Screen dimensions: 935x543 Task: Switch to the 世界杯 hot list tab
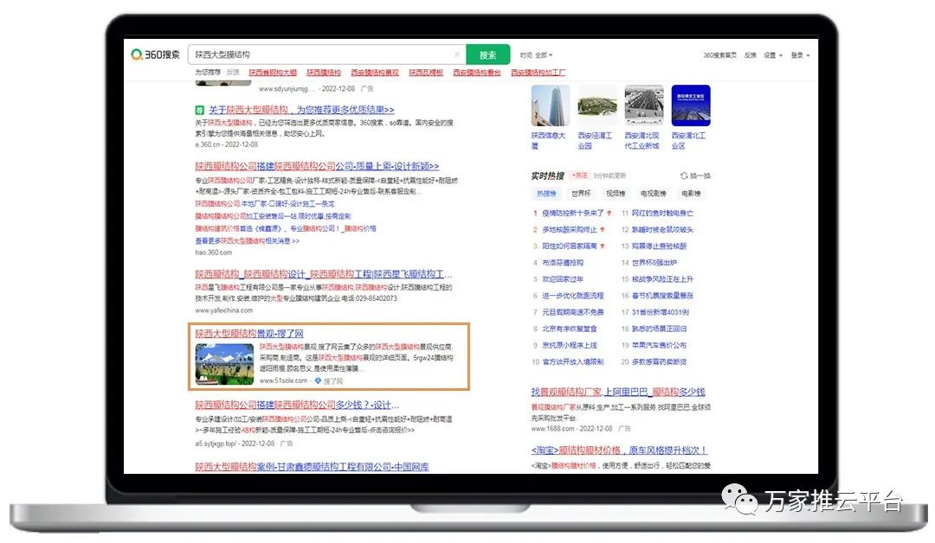(581, 194)
